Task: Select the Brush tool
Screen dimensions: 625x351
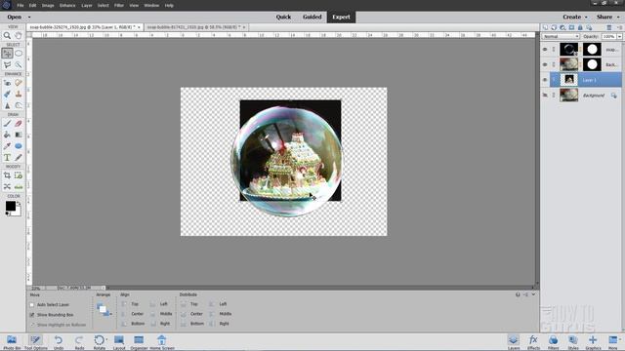Action: point(7,124)
